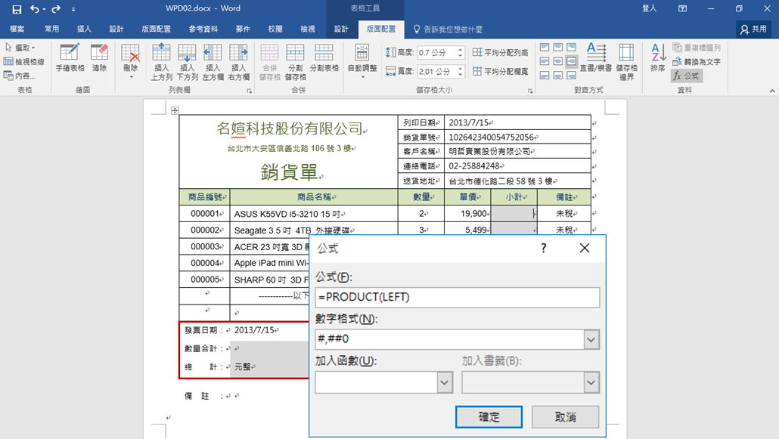
Task: Expand the 自動調整 (AutoFit) menu
Action: tap(362, 60)
